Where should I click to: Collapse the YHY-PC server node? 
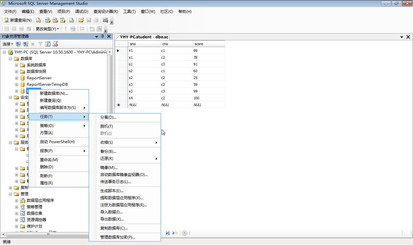point(4,52)
